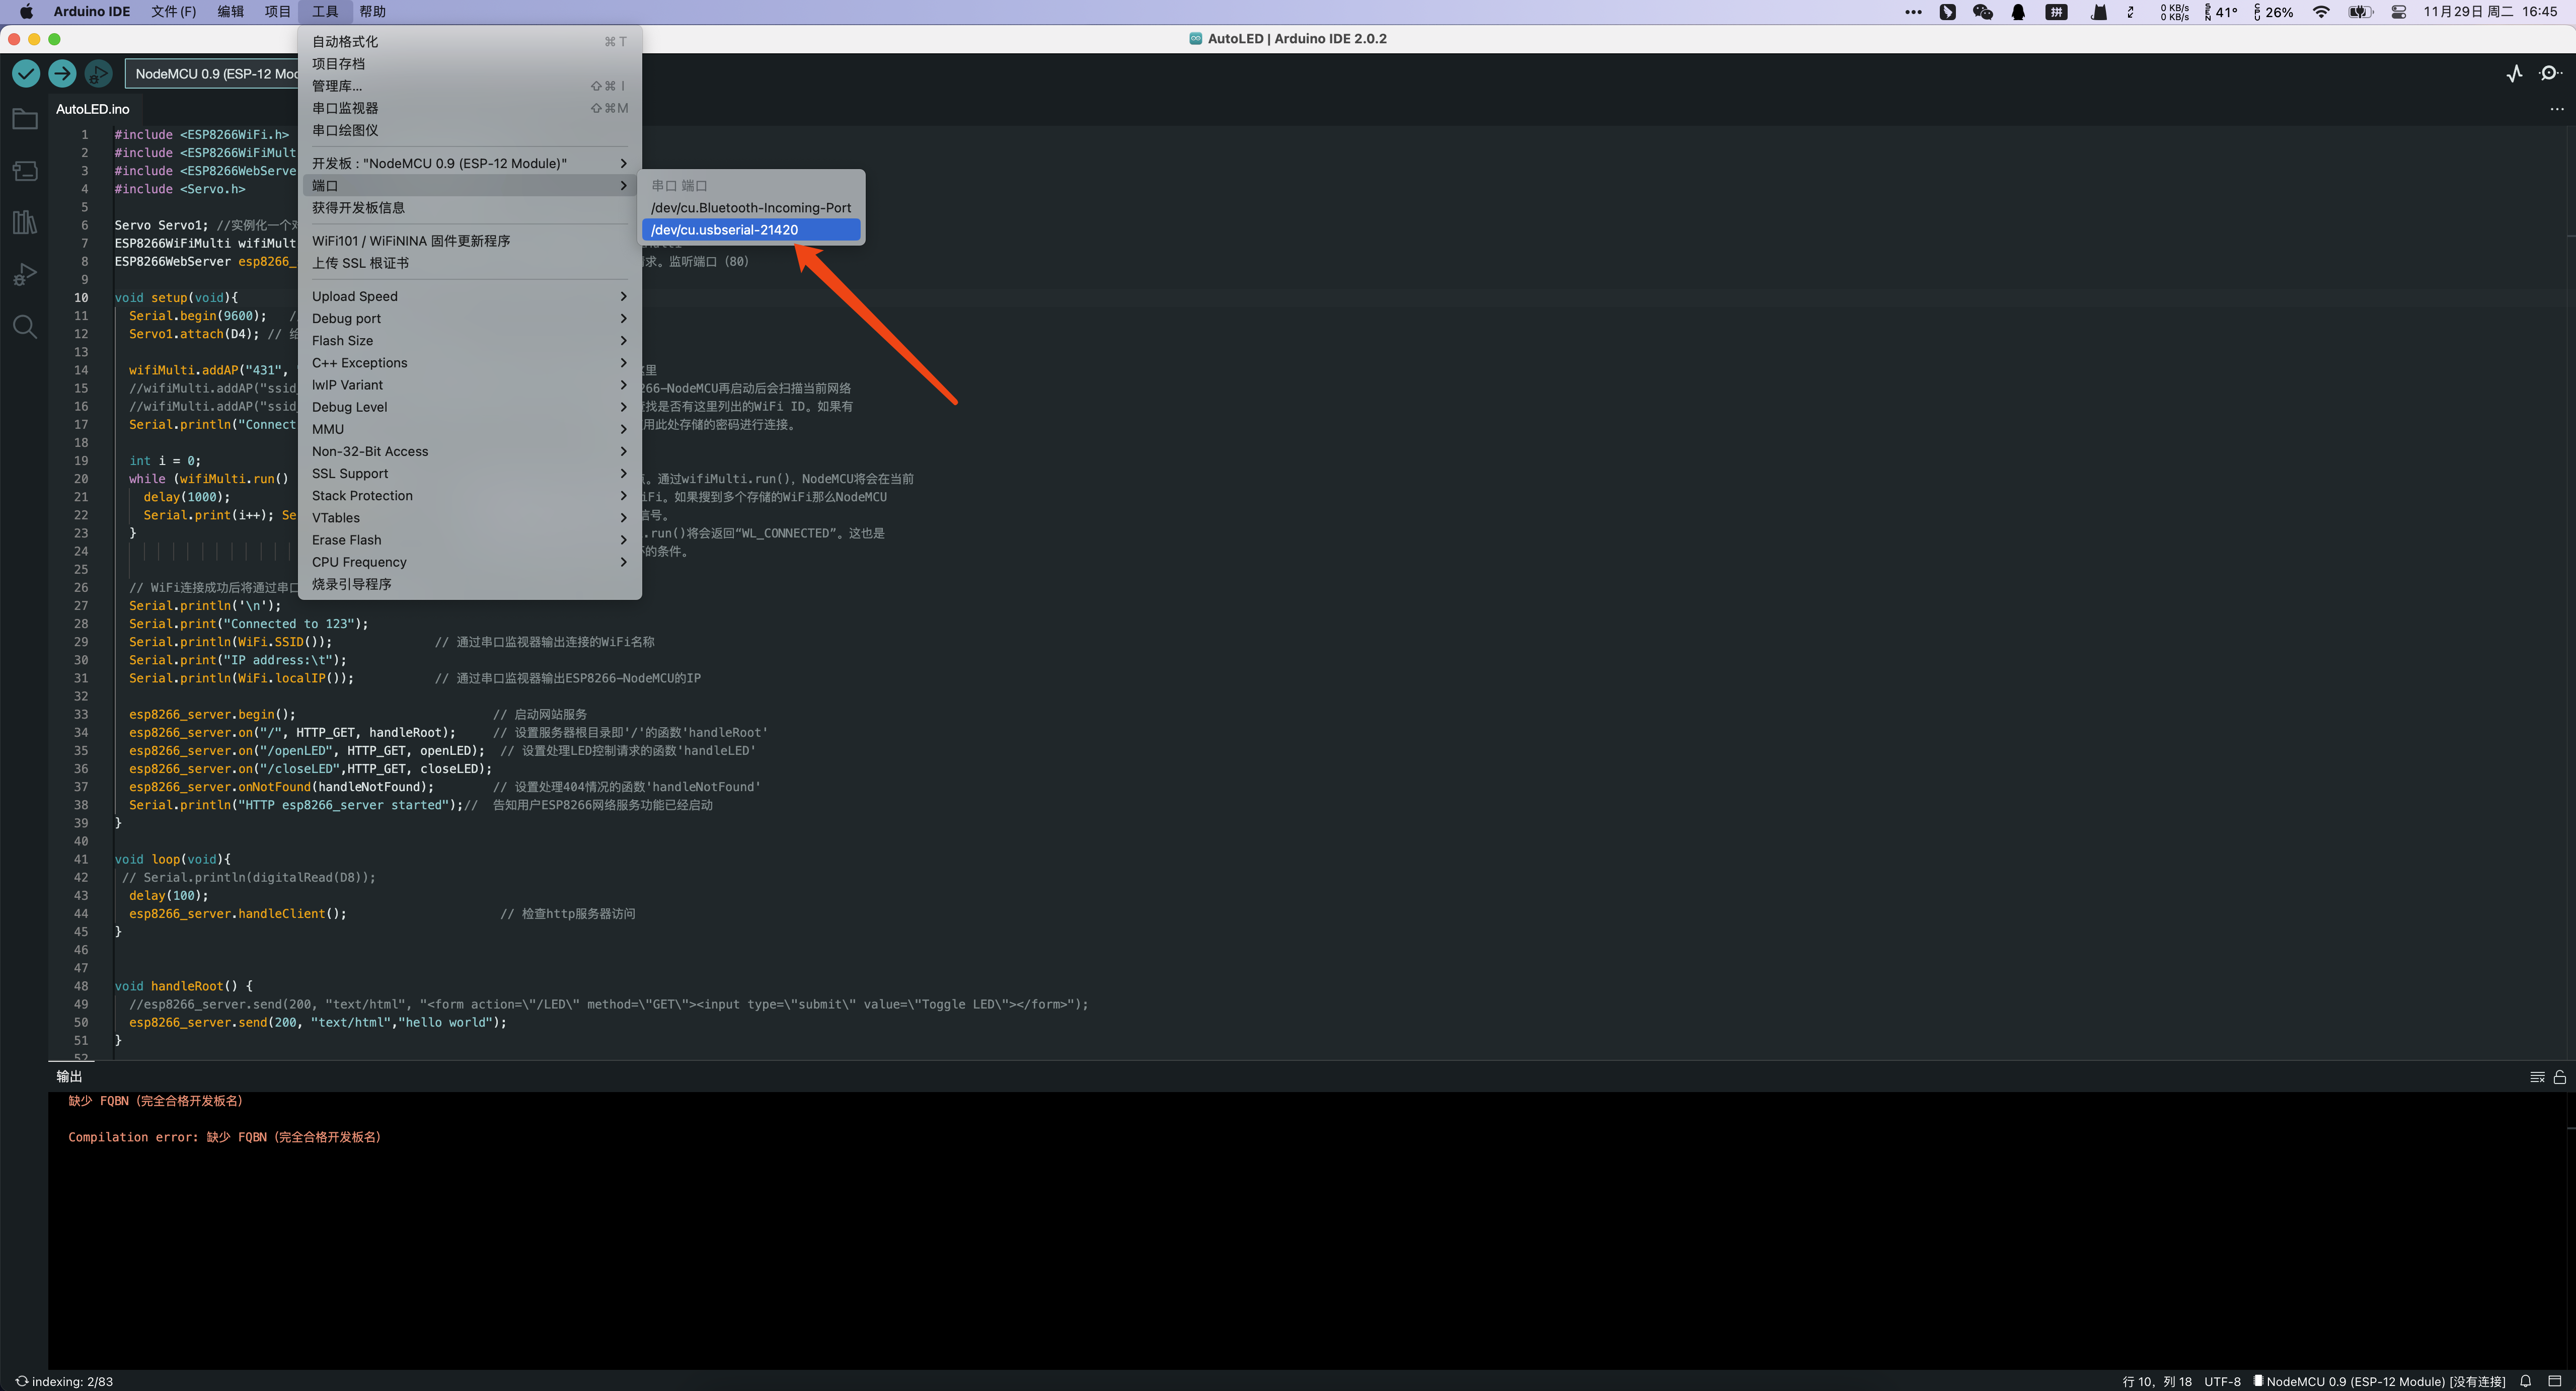
Task: Expand the Erase Flash submenu
Action: 470,540
